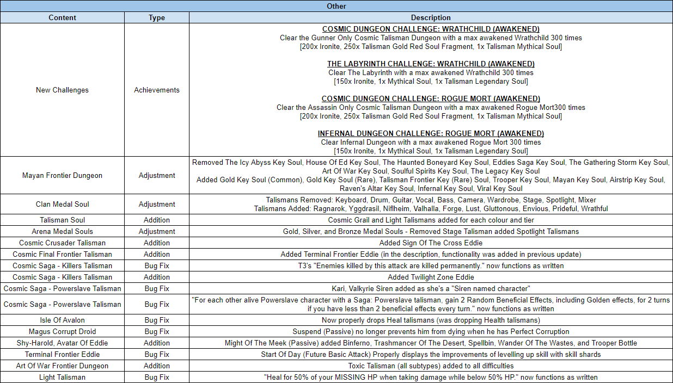Select the "Type" column header
Screen dimensions: 673x383
coord(157,17)
